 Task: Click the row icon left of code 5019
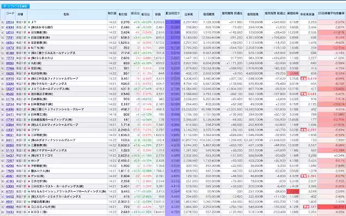click(x=3, y=32)
